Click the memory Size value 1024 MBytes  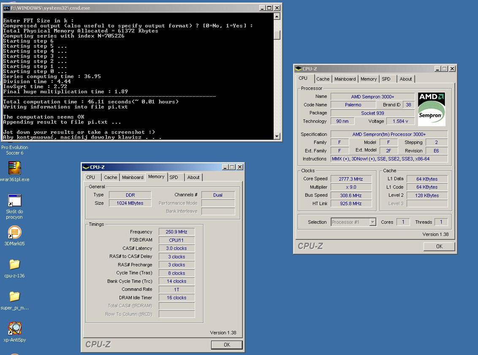point(130,203)
